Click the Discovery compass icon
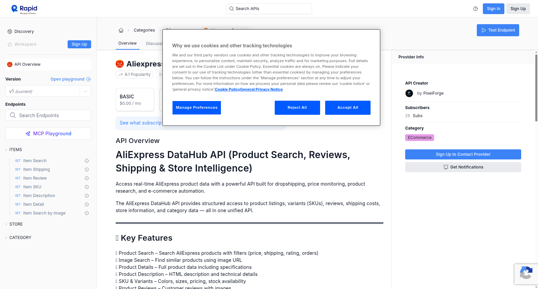 [10, 32]
